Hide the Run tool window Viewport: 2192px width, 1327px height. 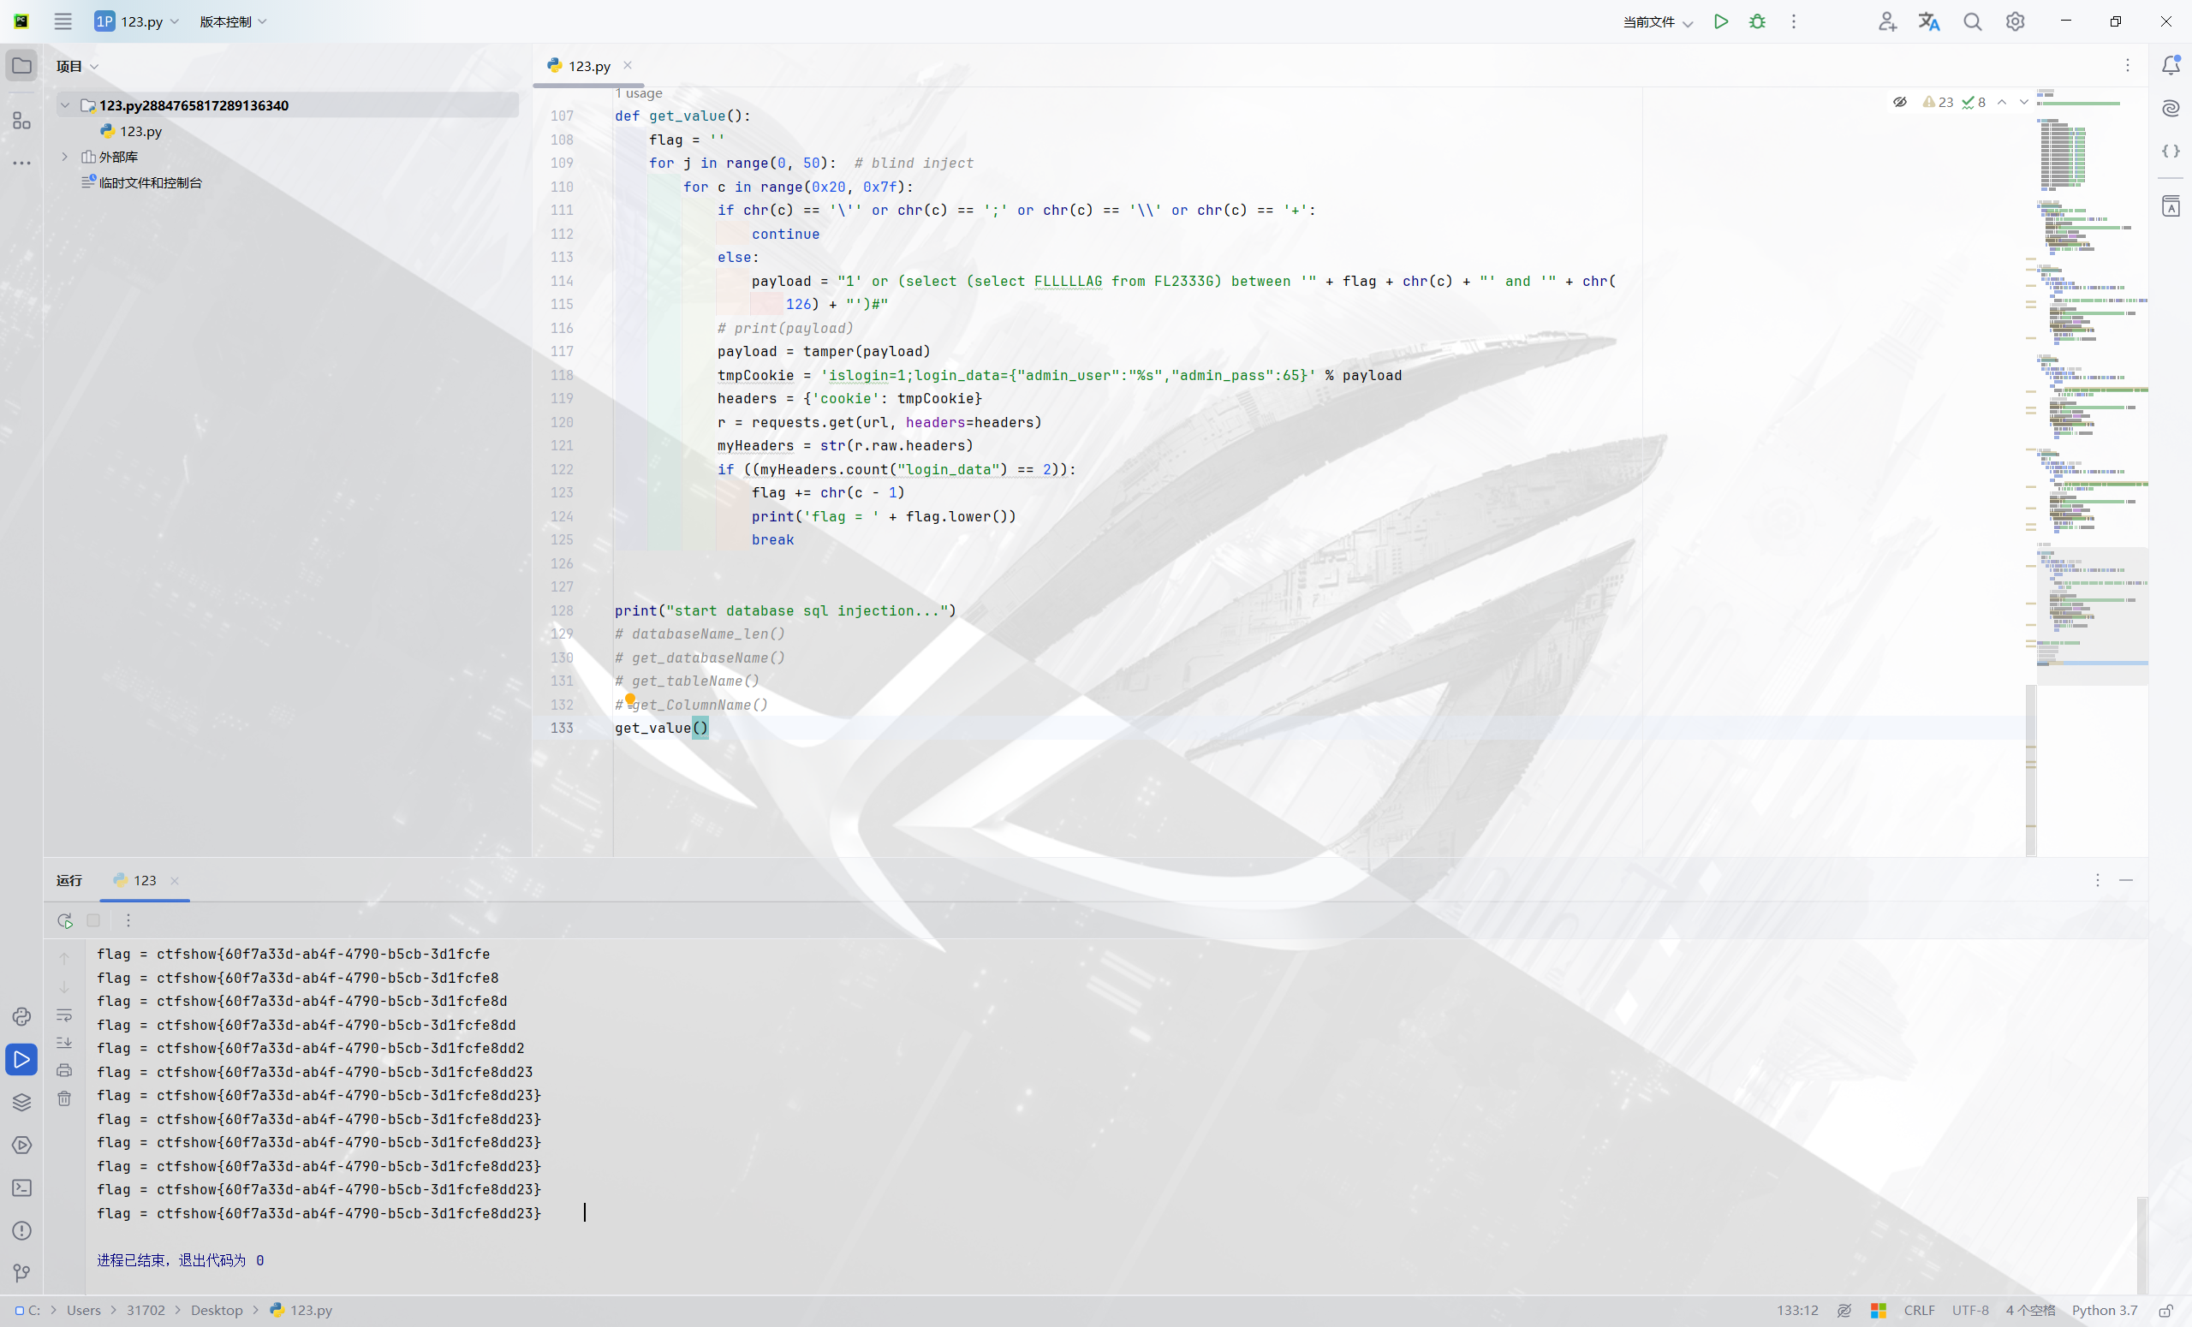2126,879
